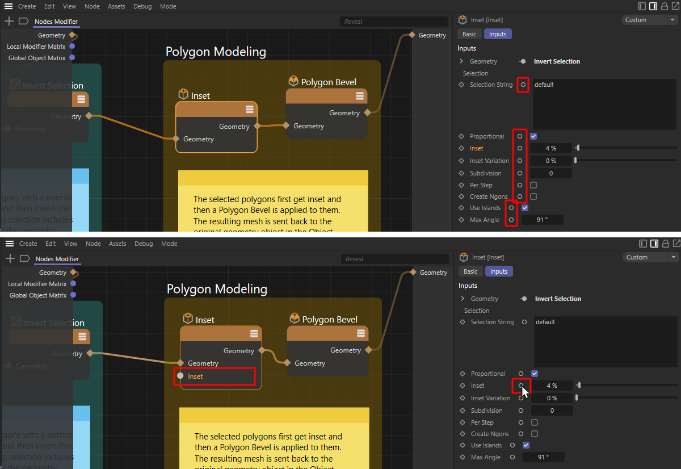Click the Inset slider in top screenshot
Viewport: 681px width, 469px height.
point(626,148)
